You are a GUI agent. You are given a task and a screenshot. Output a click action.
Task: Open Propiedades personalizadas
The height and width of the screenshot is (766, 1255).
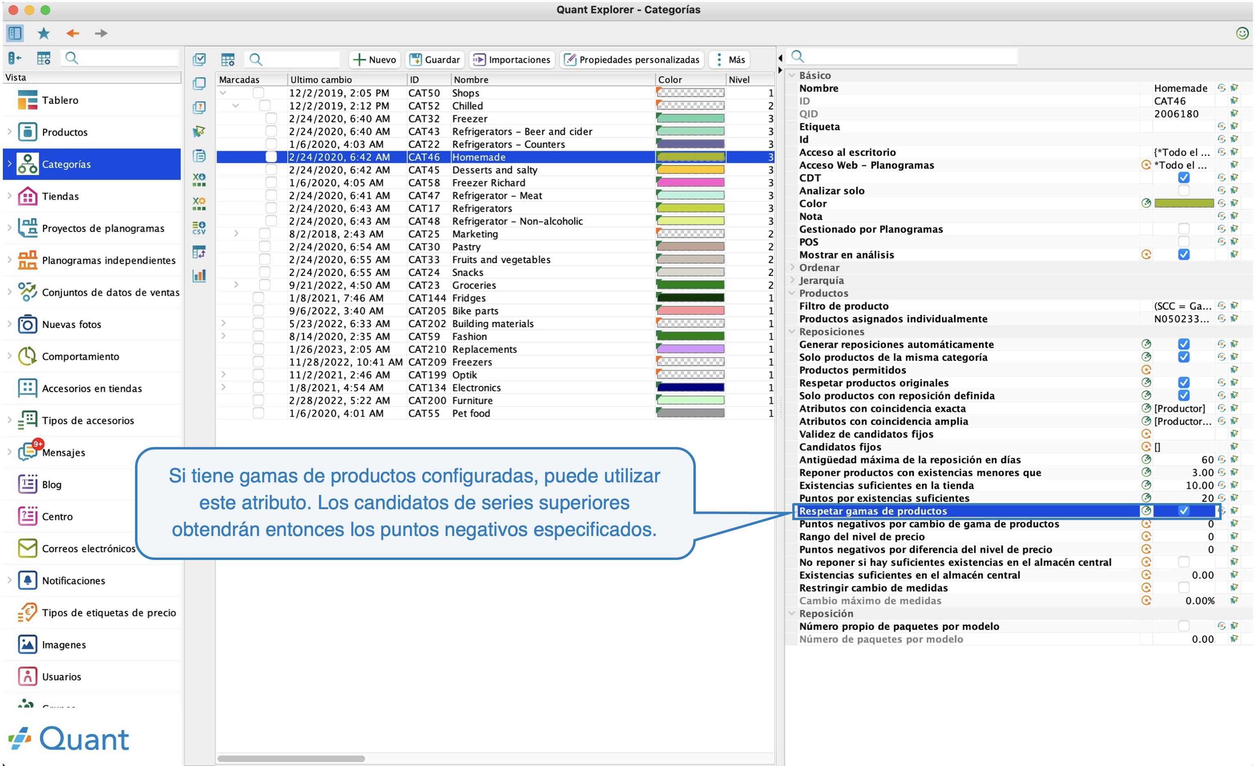tap(632, 60)
